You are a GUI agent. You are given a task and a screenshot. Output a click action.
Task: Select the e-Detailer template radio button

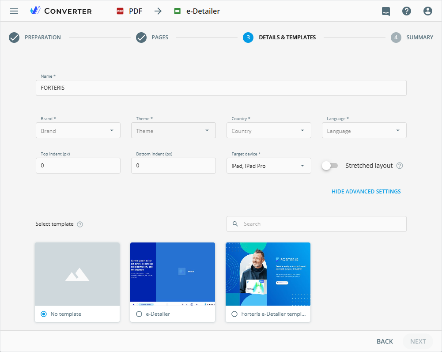[139, 314]
